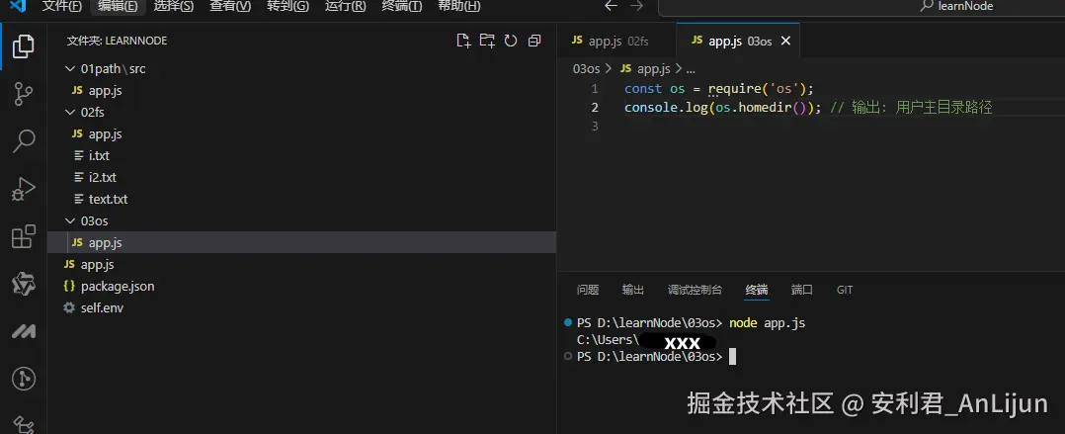Open the Run and Debug view
The height and width of the screenshot is (434, 1065).
tap(23, 189)
